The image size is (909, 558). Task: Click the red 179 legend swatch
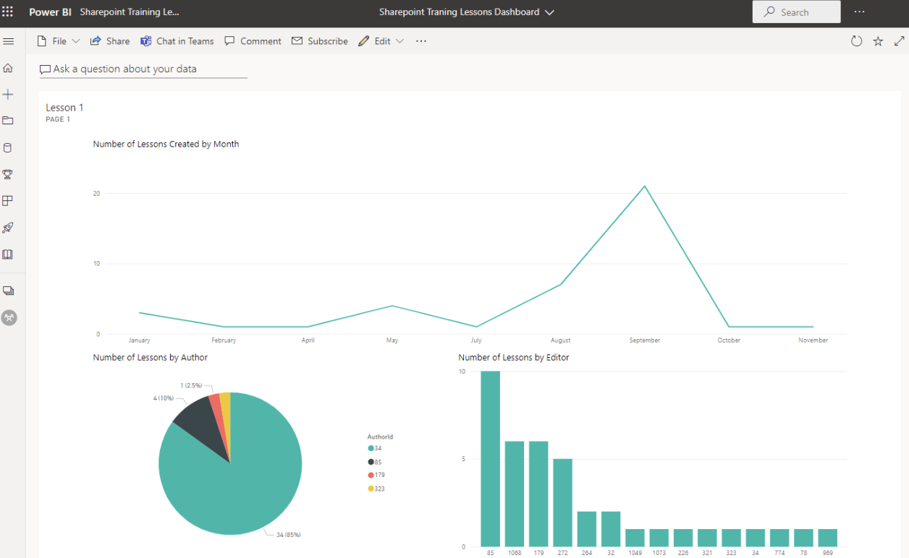(371, 475)
